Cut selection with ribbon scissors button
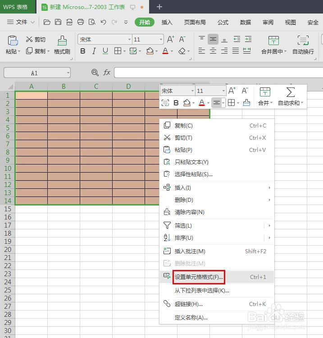Screen dimensions: 323x338 click(x=36, y=39)
